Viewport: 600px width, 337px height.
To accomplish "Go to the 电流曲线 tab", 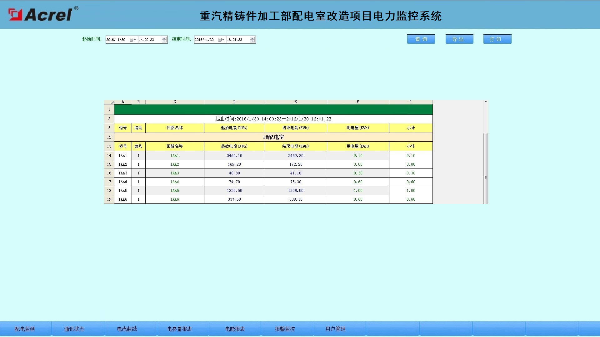I will [x=127, y=329].
